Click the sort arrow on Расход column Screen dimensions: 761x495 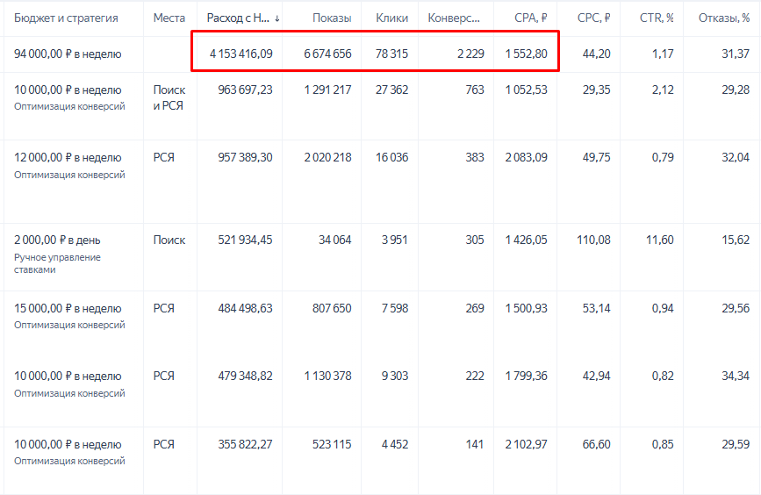click(x=276, y=18)
